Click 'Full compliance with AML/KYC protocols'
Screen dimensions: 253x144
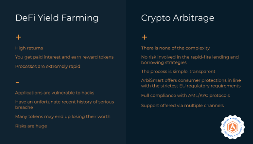[x=186, y=96]
